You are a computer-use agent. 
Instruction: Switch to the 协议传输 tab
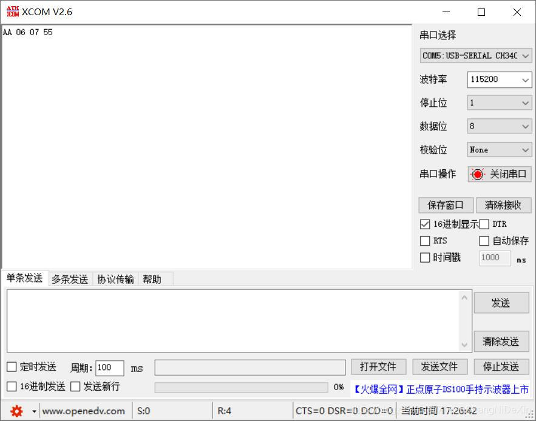pos(115,279)
